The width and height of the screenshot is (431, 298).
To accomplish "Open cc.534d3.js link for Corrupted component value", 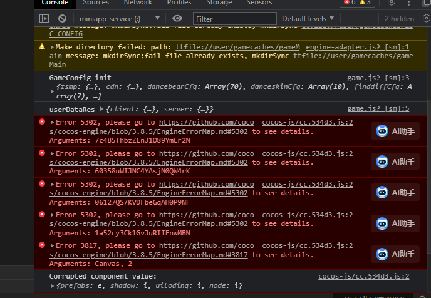I will 363,276.
